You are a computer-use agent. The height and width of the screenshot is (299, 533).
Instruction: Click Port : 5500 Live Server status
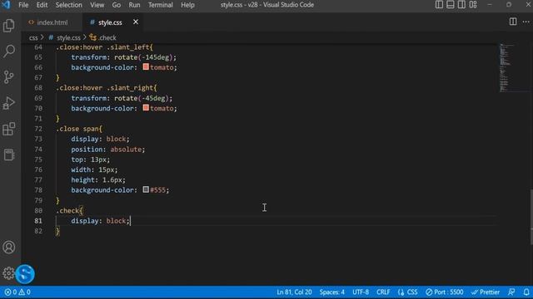444,292
